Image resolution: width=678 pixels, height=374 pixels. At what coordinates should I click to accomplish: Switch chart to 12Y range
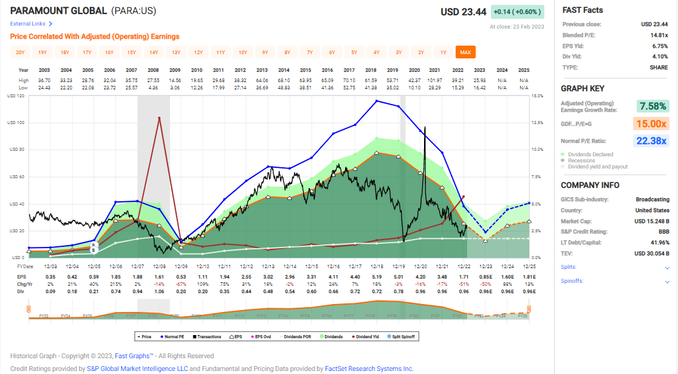point(199,52)
